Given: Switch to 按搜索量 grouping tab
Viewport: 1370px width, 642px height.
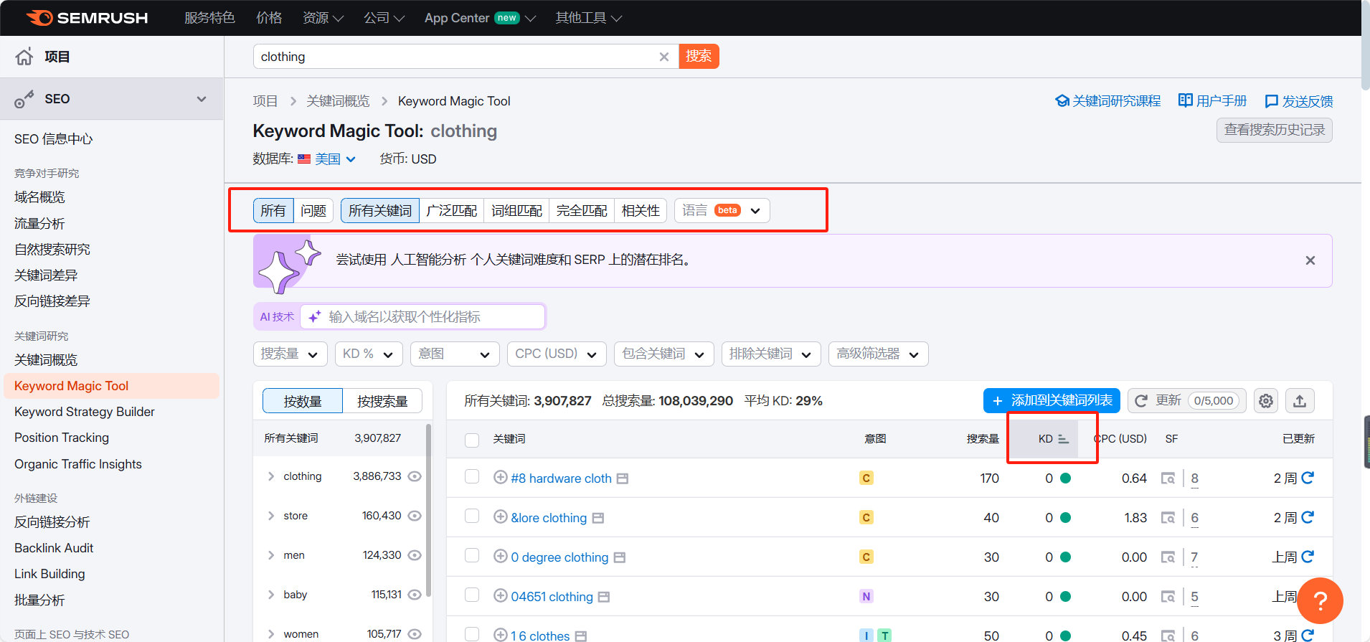Looking at the screenshot, I should point(382,401).
